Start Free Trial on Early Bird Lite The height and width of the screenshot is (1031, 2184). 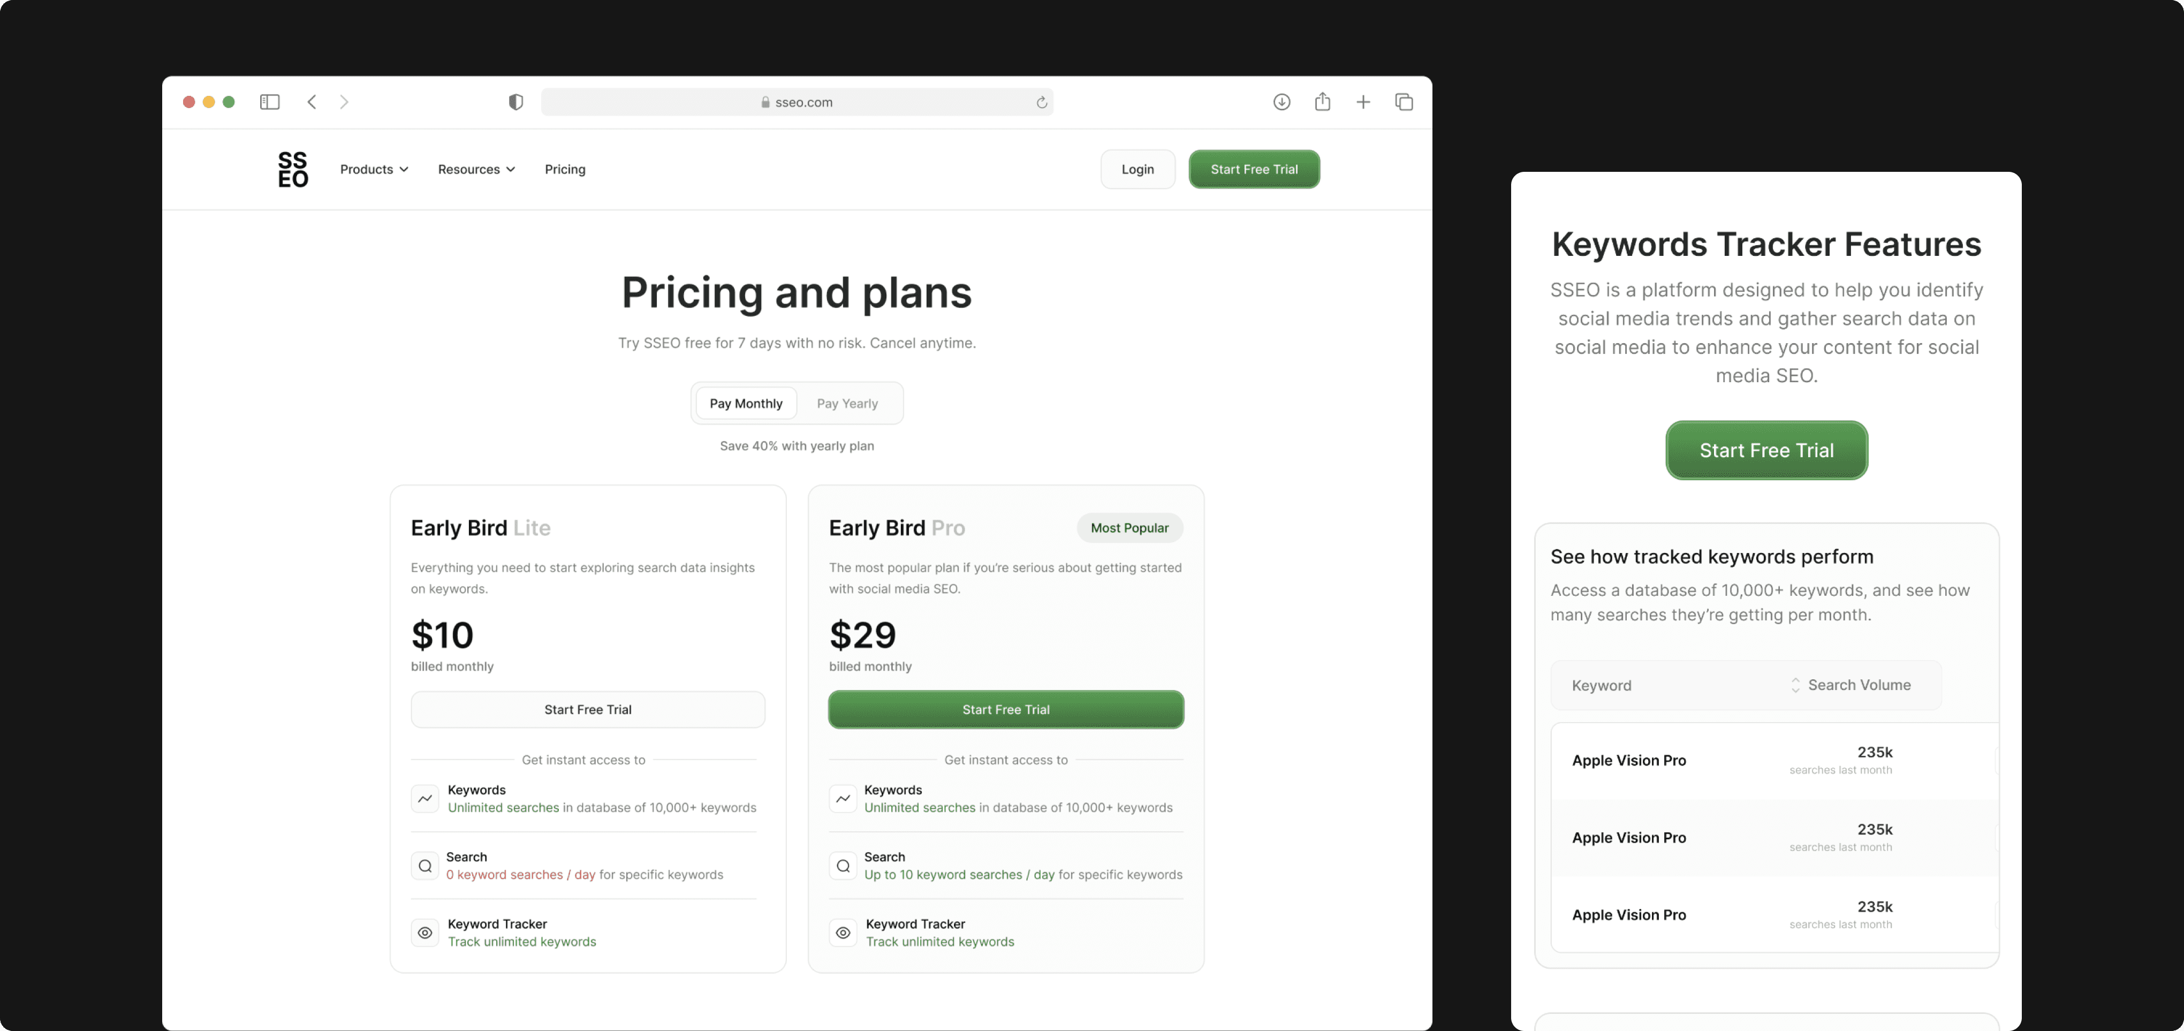[588, 710]
